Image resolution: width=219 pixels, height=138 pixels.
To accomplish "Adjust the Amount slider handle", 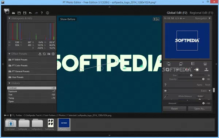I will coord(203,103).
